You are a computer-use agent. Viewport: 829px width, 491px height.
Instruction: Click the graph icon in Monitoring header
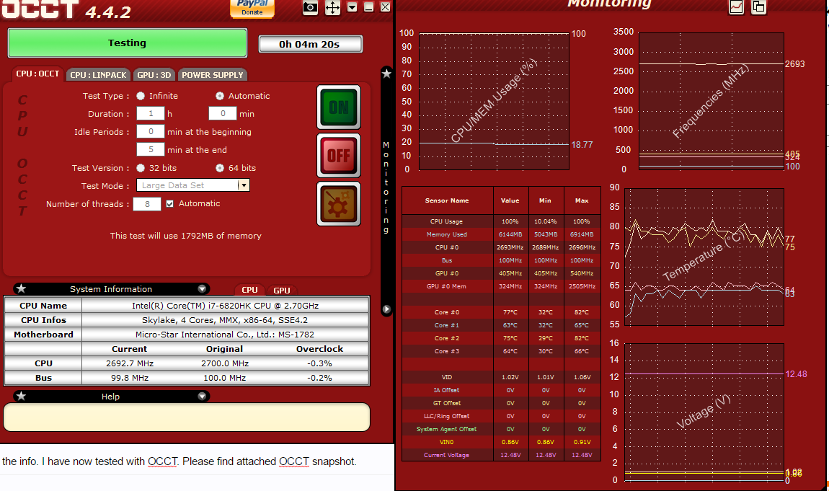click(736, 7)
